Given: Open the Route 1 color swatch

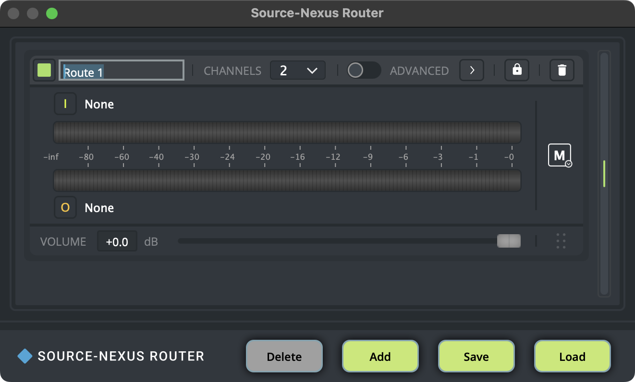Looking at the screenshot, I should (x=44, y=70).
